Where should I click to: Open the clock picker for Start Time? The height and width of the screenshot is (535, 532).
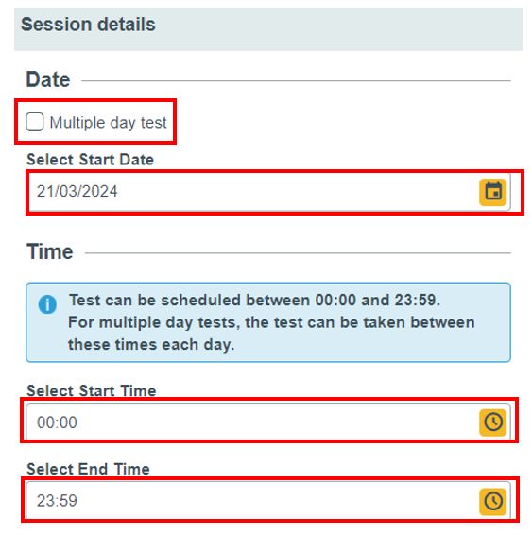[x=492, y=423]
